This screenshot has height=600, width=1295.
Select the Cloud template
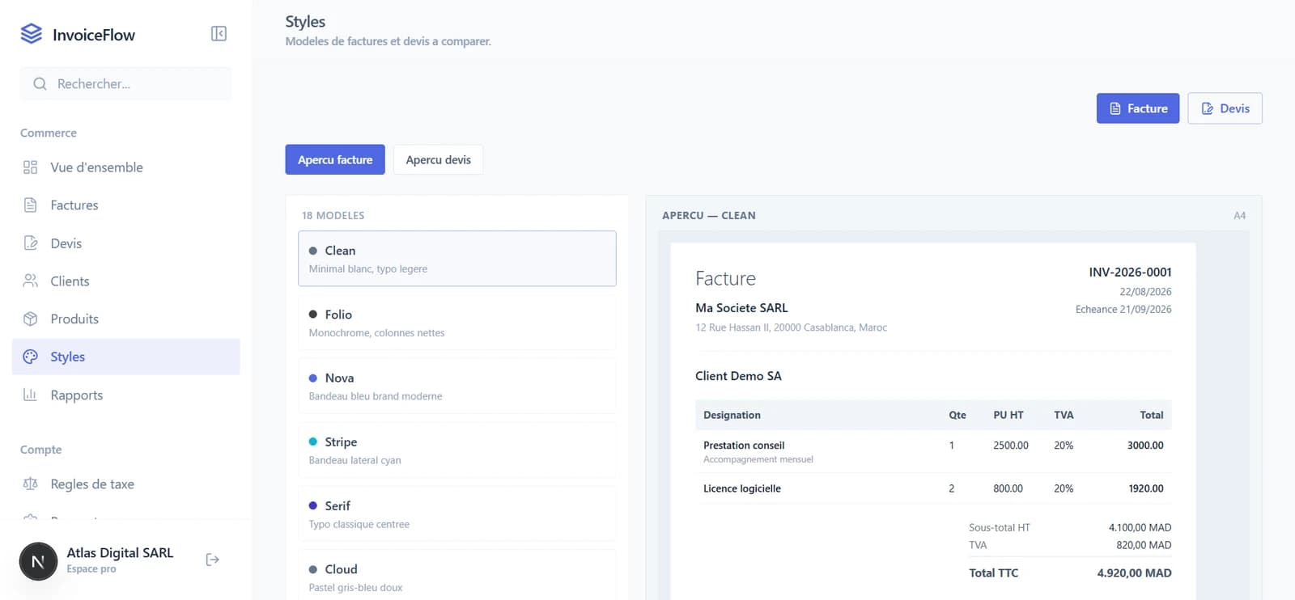457,575
